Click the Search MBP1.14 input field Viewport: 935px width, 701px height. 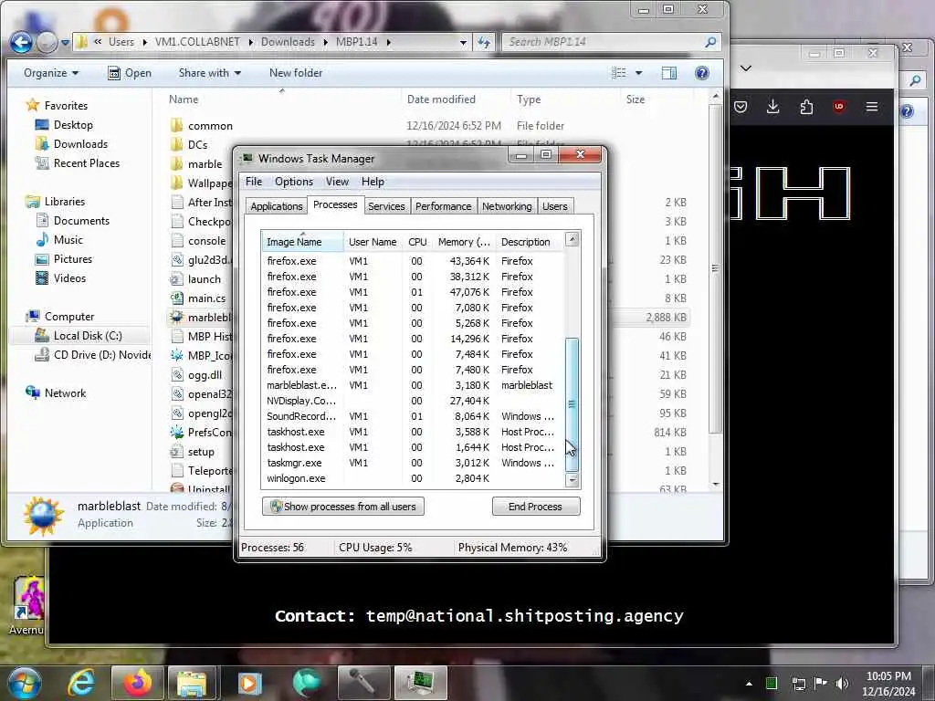[x=603, y=42]
